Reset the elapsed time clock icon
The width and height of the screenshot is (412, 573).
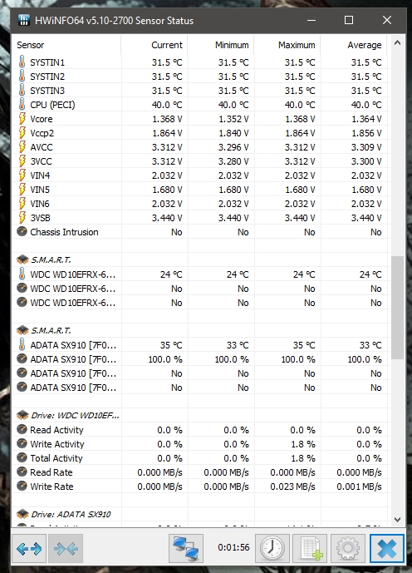coord(272,549)
